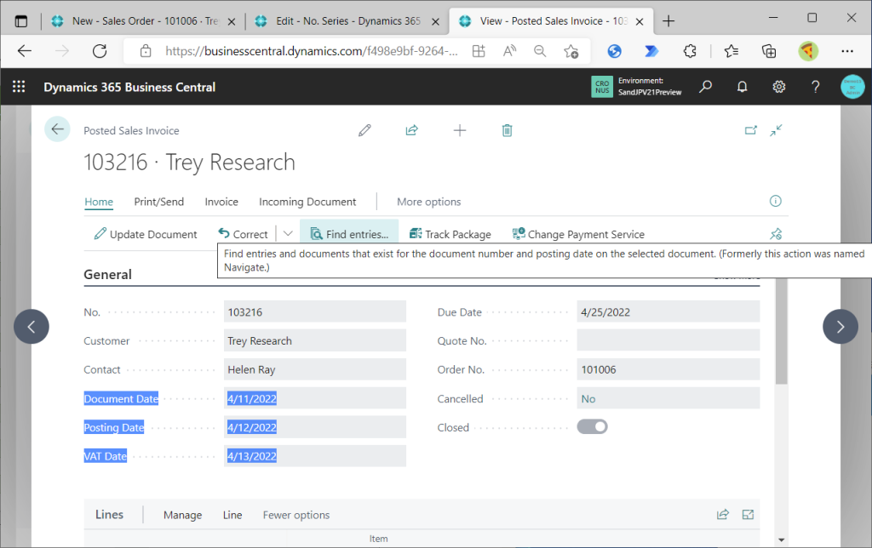The height and width of the screenshot is (548, 872).
Task: Open Line menu in Lines
Action: [x=232, y=515]
